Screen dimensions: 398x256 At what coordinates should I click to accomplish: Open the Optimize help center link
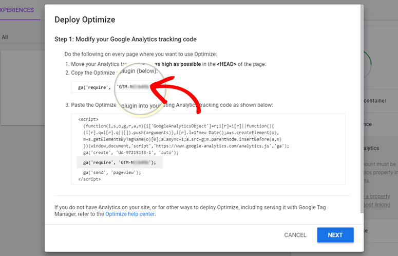pos(130,214)
